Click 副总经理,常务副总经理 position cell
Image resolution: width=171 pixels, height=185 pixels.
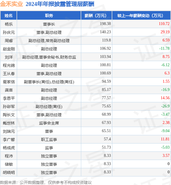point(49,41)
